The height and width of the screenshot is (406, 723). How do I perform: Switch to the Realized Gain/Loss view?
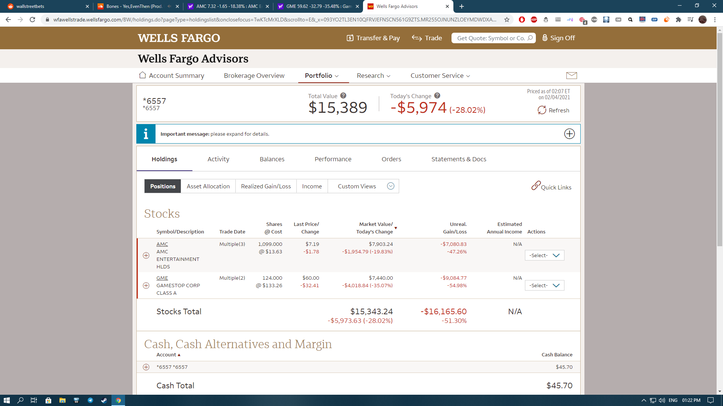(265, 186)
